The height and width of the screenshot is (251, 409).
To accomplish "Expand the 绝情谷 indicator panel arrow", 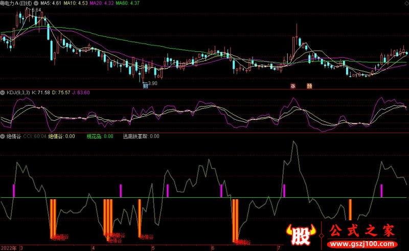I will [x=3, y=136].
